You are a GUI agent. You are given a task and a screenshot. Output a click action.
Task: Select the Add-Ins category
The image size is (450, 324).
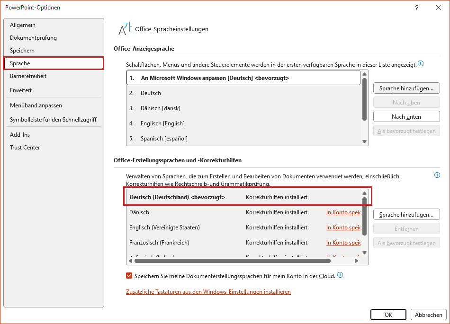54,135
